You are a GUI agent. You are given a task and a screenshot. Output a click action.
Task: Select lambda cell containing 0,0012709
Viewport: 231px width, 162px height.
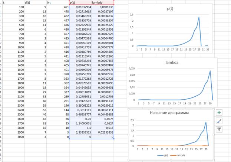click(x=103, y=96)
